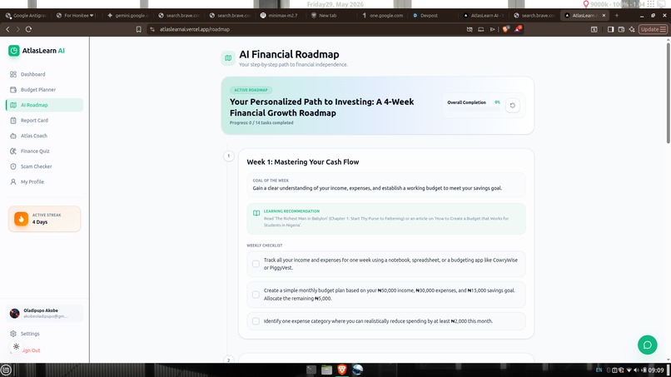Viewport: 671px width, 377px height.
Task: Click Brave browser taskbar icon
Action: [342, 370]
